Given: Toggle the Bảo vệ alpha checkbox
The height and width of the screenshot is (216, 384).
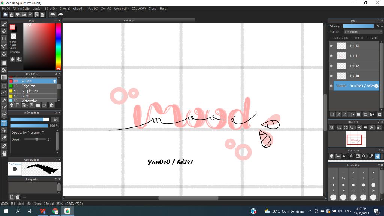Looking at the screenshot, I should (x=331, y=38).
